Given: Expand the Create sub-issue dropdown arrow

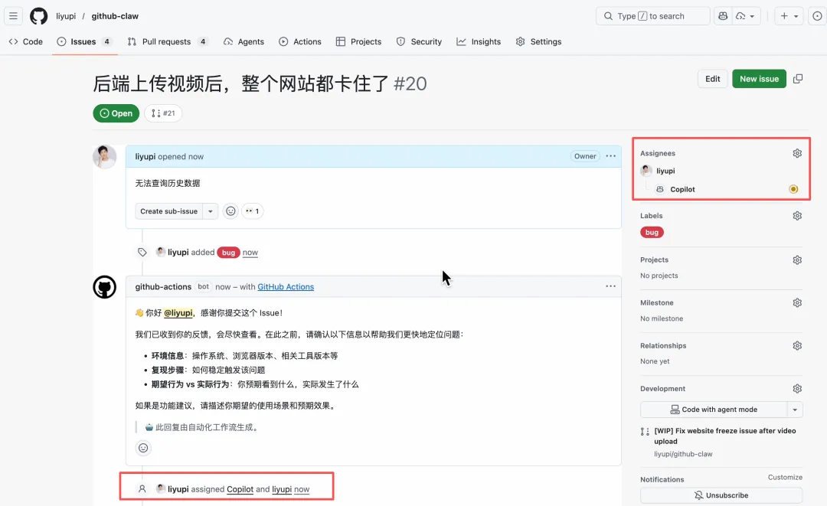Looking at the screenshot, I should click(x=211, y=211).
